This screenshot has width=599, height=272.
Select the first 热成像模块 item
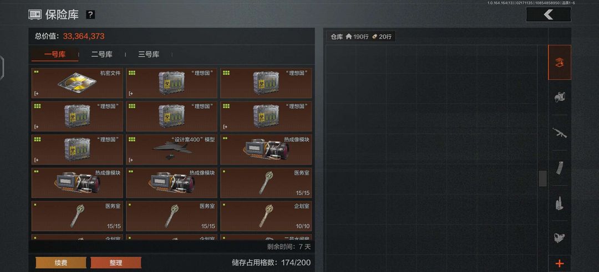click(266, 150)
